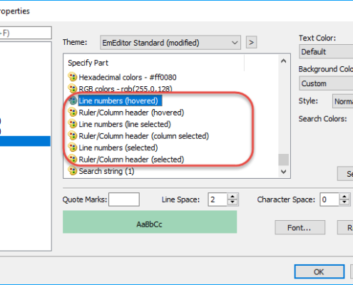Screen dimensions: 353x285
Task: Click the palette icon of Line numbers (hovered)
Action: (73, 100)
